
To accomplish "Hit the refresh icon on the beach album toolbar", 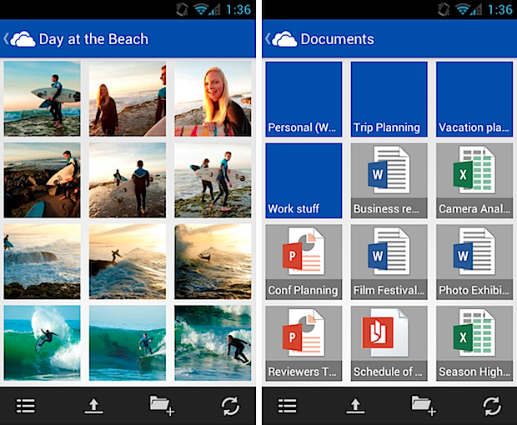I will point(230,406).
